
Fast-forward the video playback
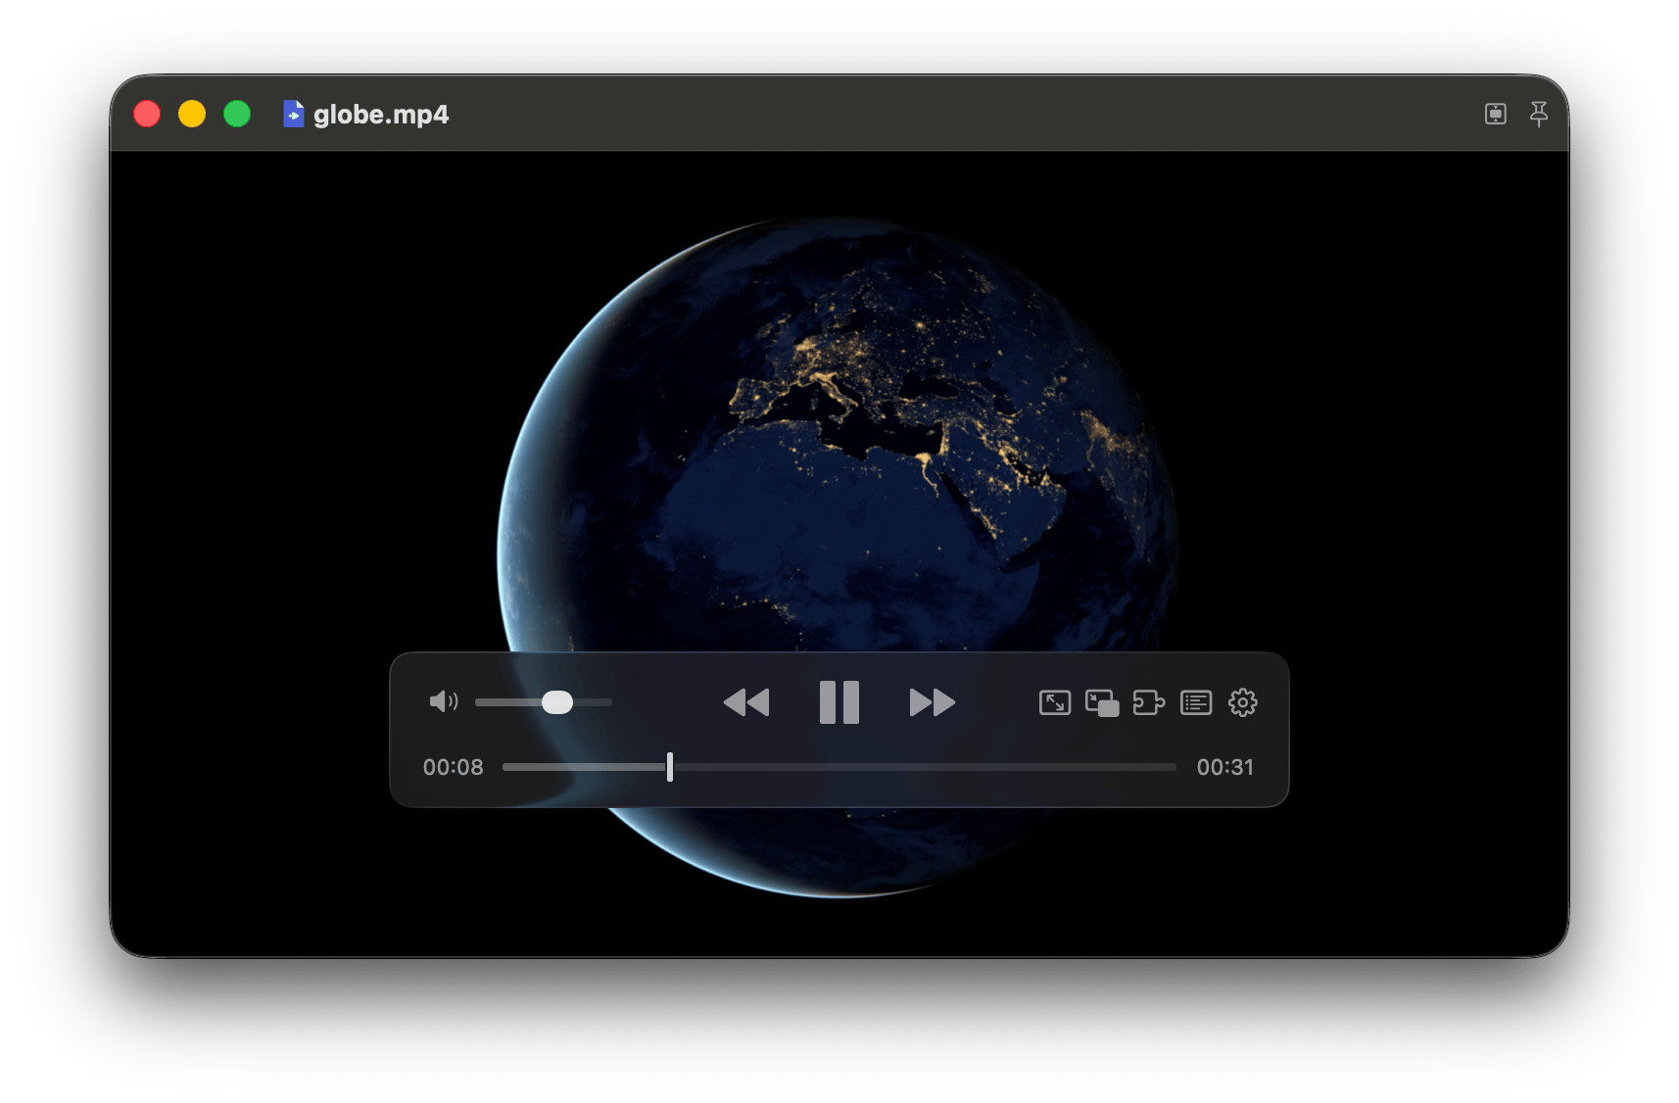pos(932,702)
